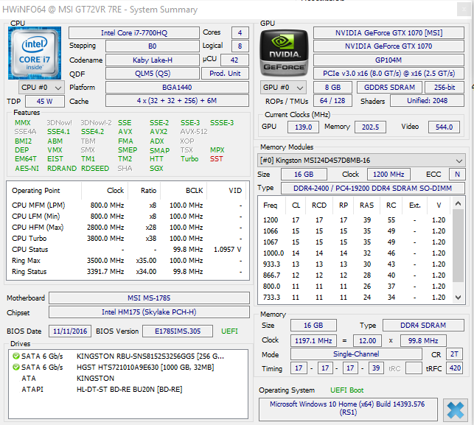Click the DDR4-2400 module type field

[373, 188]
